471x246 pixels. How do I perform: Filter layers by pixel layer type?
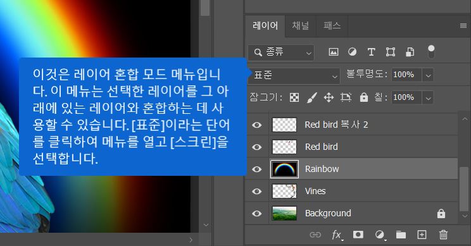pos(334,52)
